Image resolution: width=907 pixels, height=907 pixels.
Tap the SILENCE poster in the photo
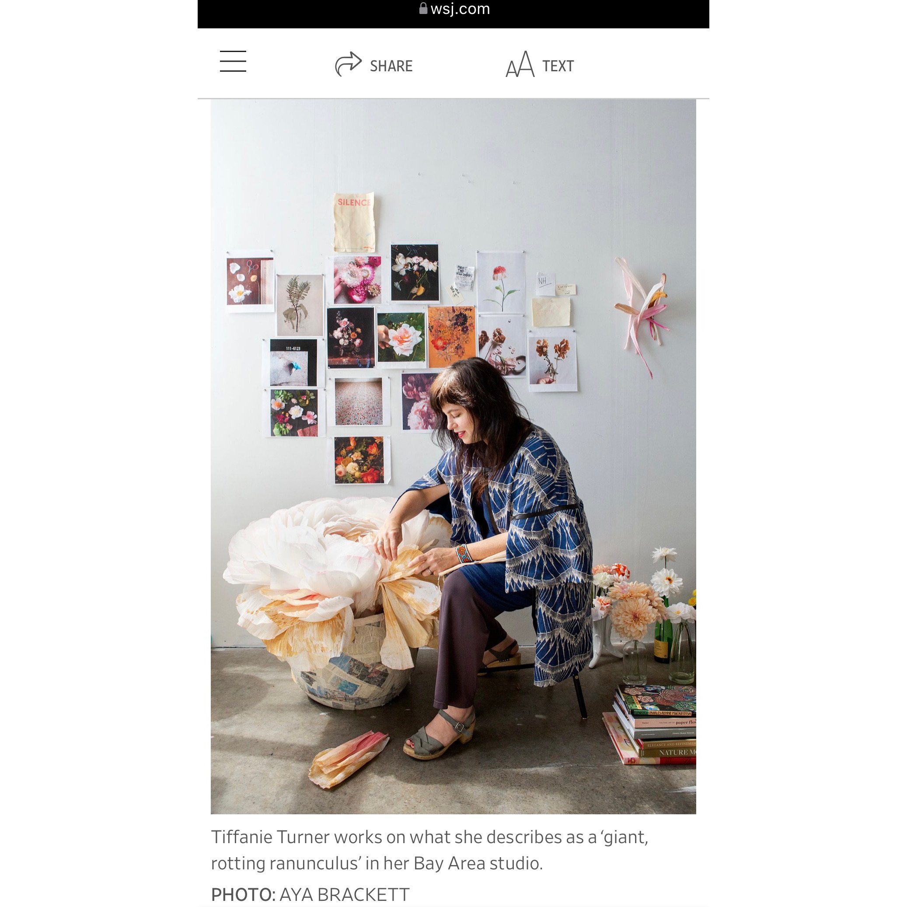pyautogui.click(x=354, y=222)
